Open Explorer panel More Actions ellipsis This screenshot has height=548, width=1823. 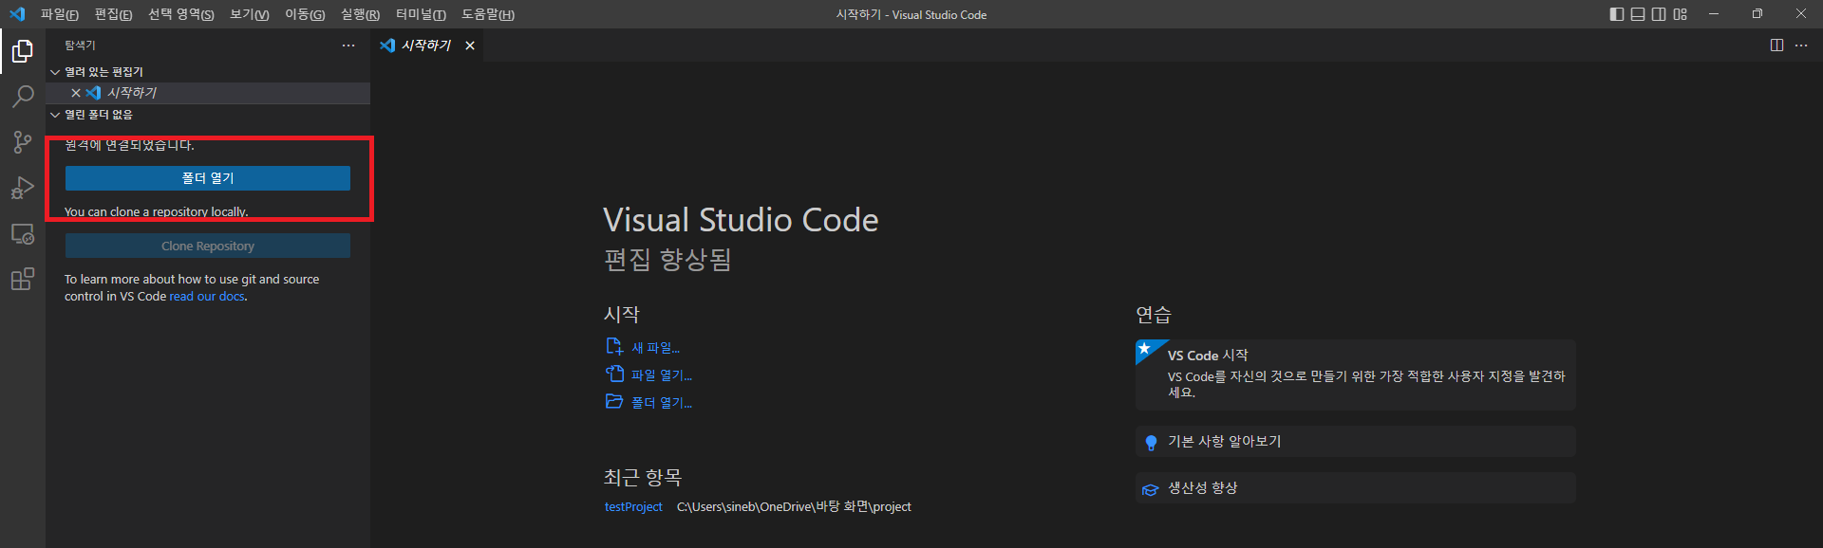pyautogui.click(x=348, y=46)
